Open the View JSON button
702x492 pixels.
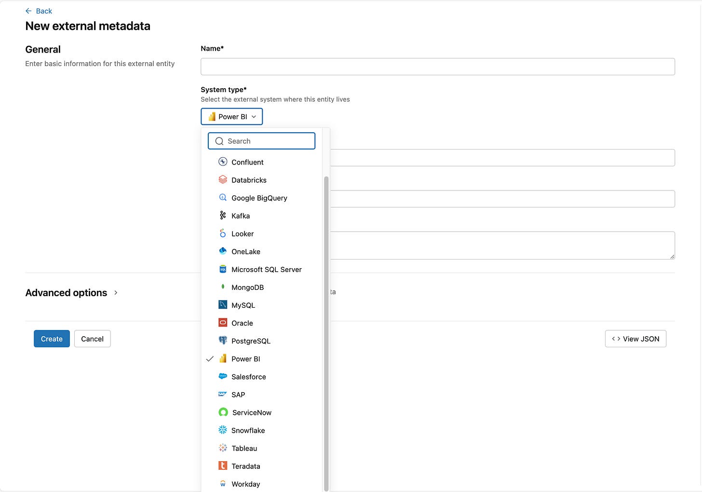(635, 339)
